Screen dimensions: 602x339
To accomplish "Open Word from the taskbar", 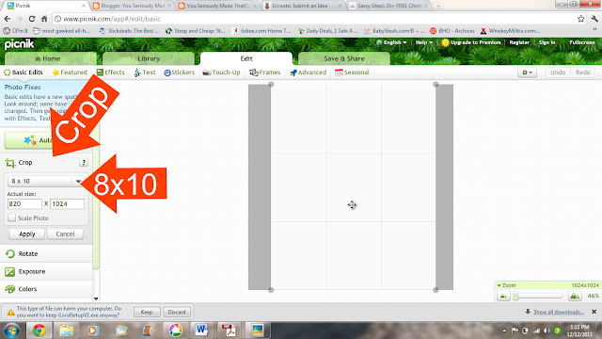I will (201, 331).
